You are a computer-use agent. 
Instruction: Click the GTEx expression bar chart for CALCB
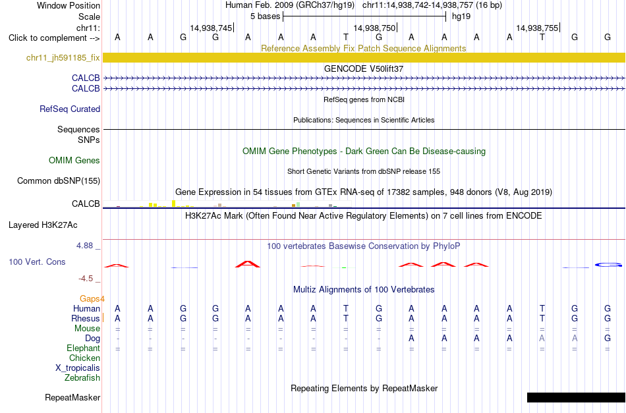coord(227,204)
